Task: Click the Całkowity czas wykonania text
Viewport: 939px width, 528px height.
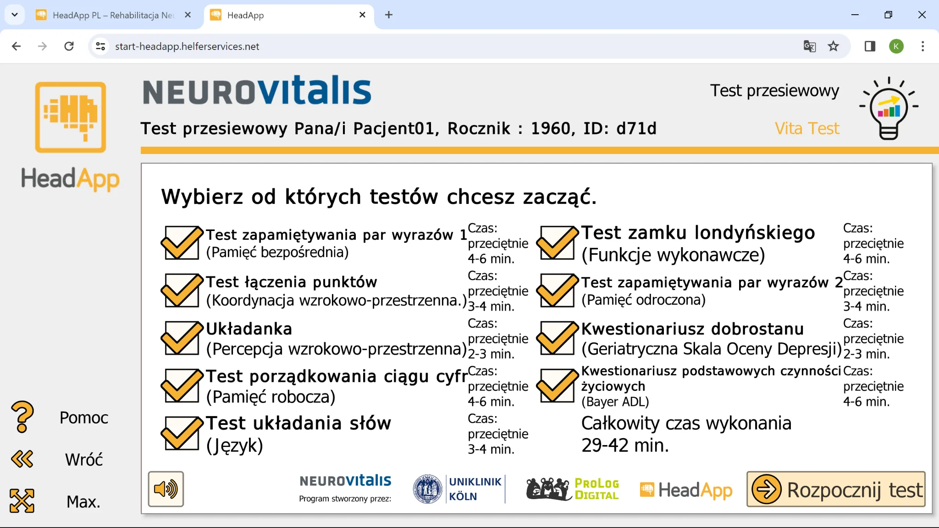Action: point(686,423)
